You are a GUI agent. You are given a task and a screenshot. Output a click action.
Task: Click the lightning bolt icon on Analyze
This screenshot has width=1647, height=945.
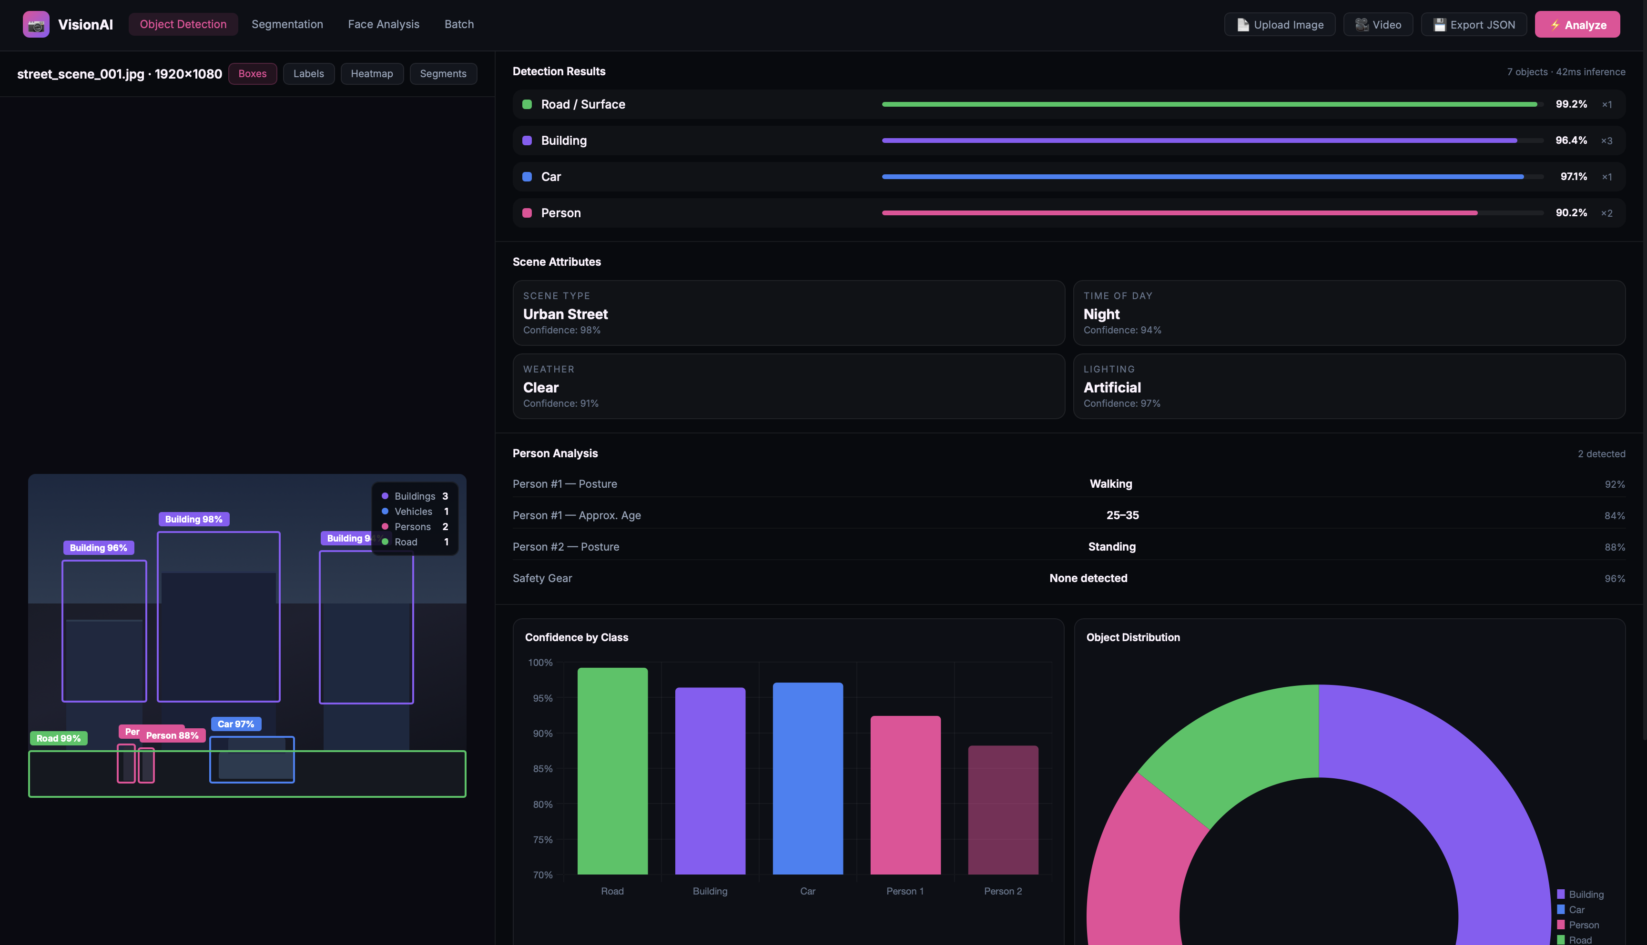tap(1555, 25)
